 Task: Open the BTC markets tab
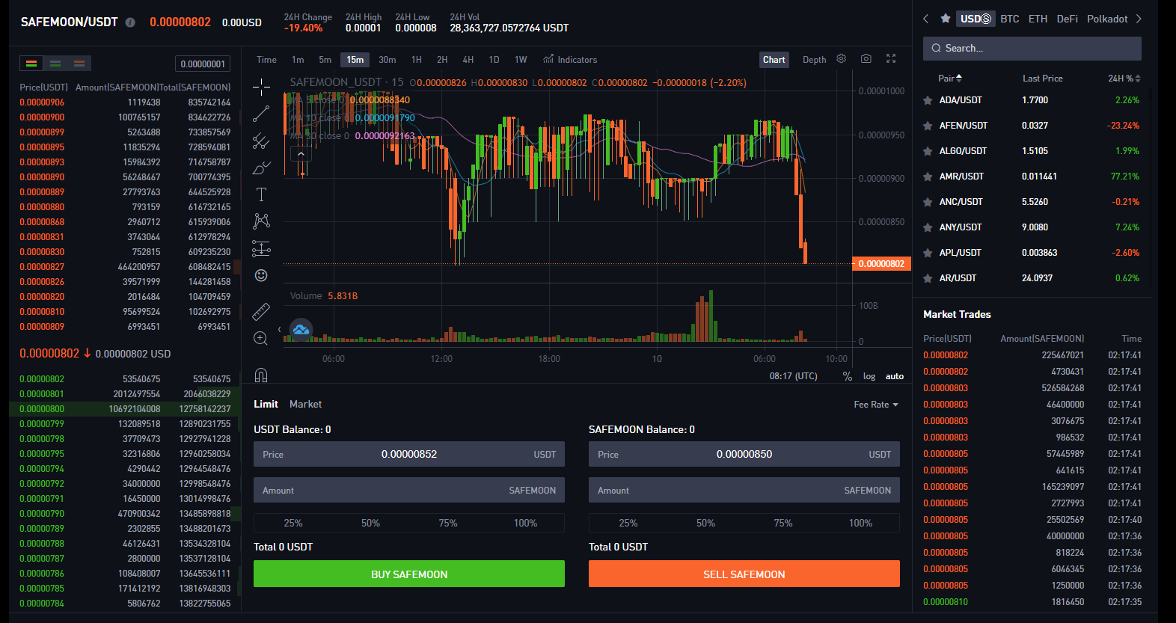click(x=1010, y=19)
